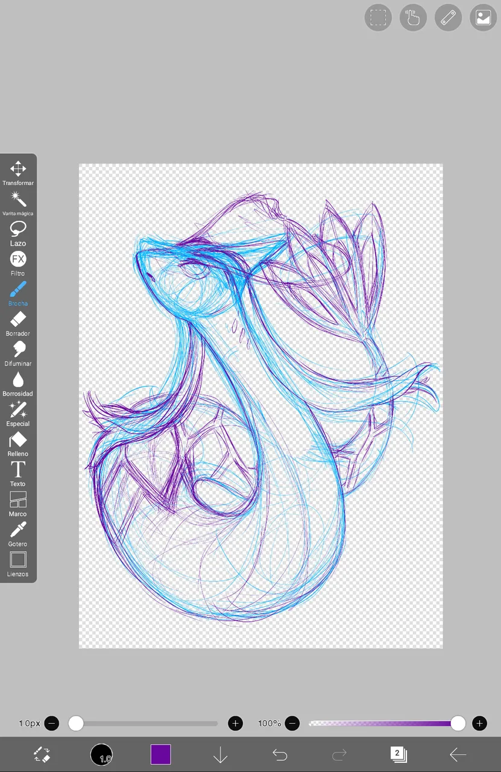Pick the Borrador eraser tool
The image size is (501, 772).
click(x=18, y=323)
